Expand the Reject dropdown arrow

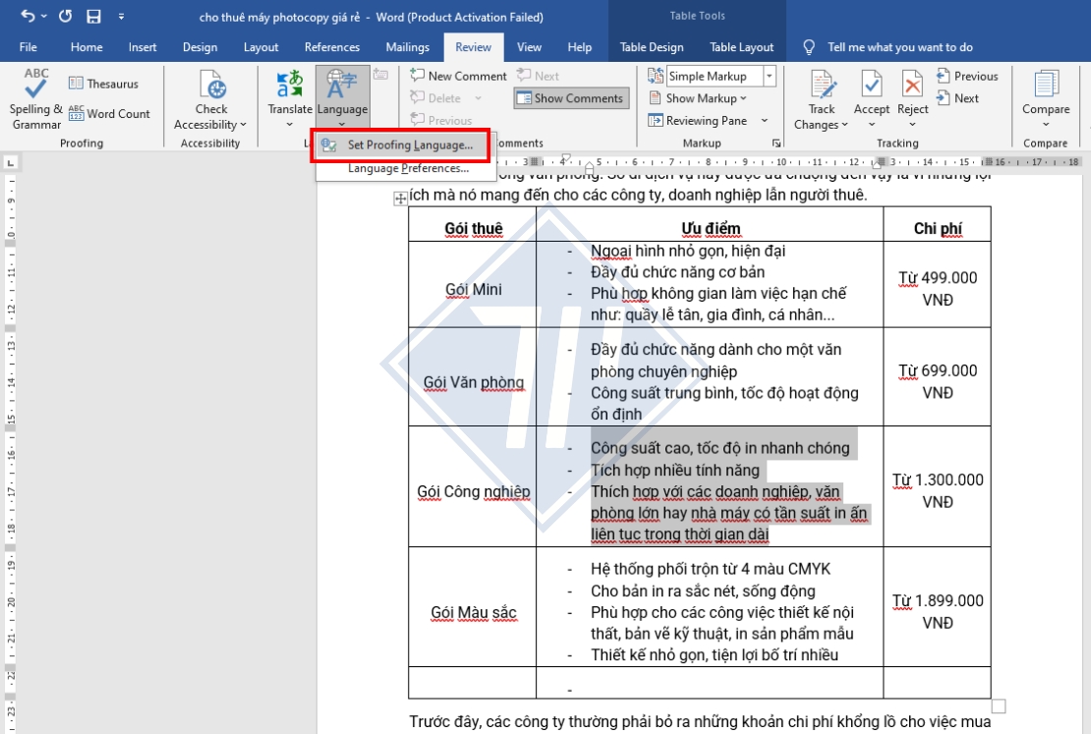click(x=912, y=125)
